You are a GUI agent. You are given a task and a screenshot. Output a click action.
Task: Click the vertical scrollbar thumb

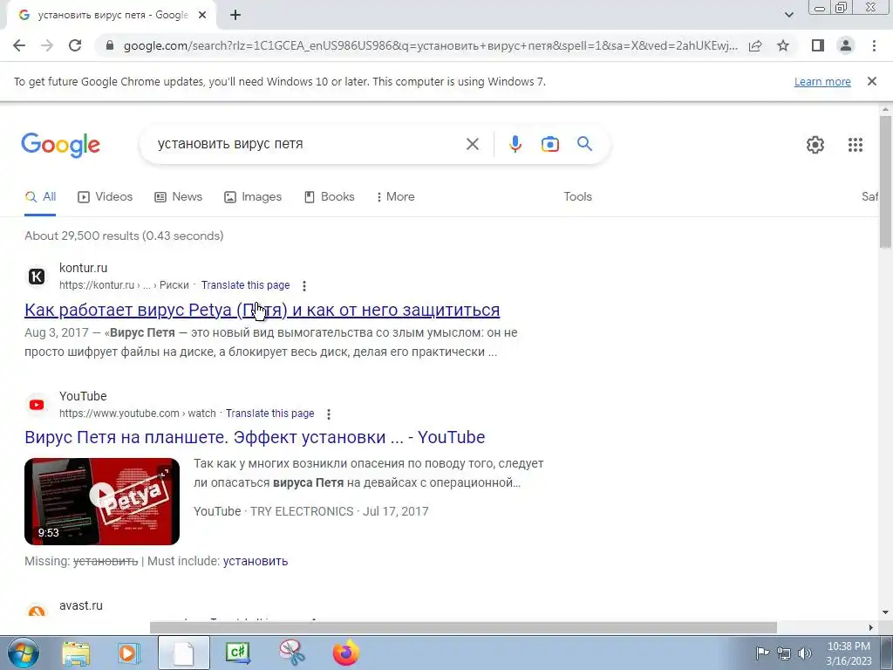[x=885, y=181]
